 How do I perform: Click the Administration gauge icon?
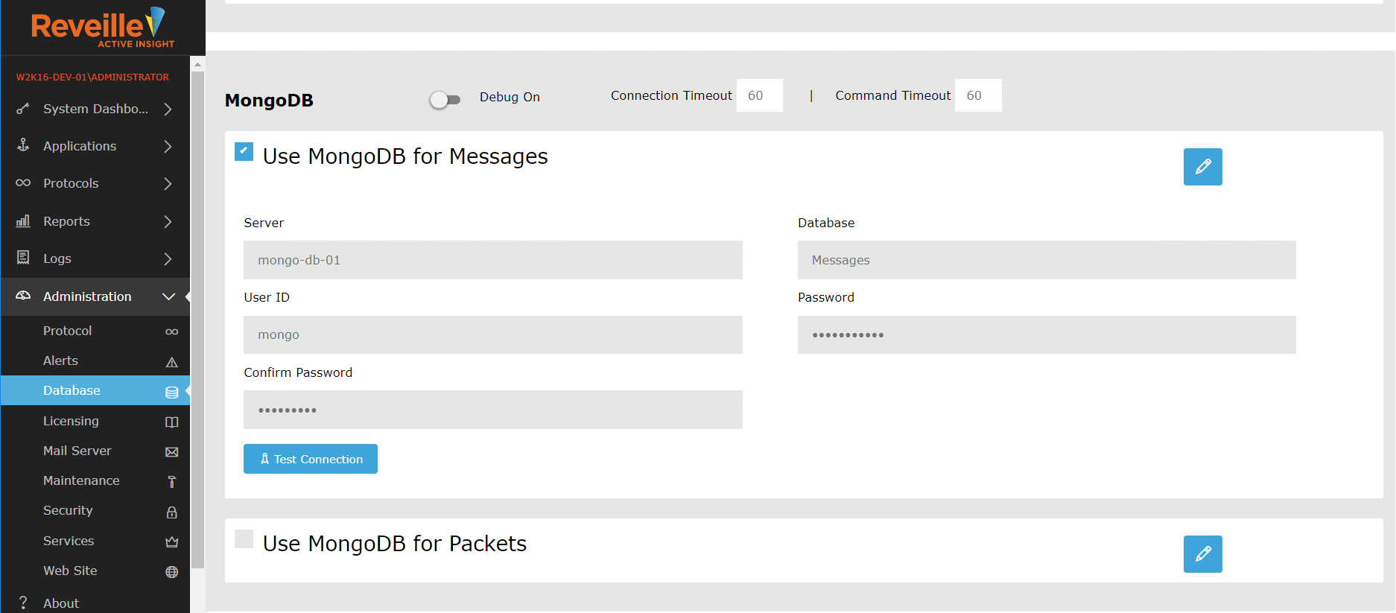(x=23, y=296)
